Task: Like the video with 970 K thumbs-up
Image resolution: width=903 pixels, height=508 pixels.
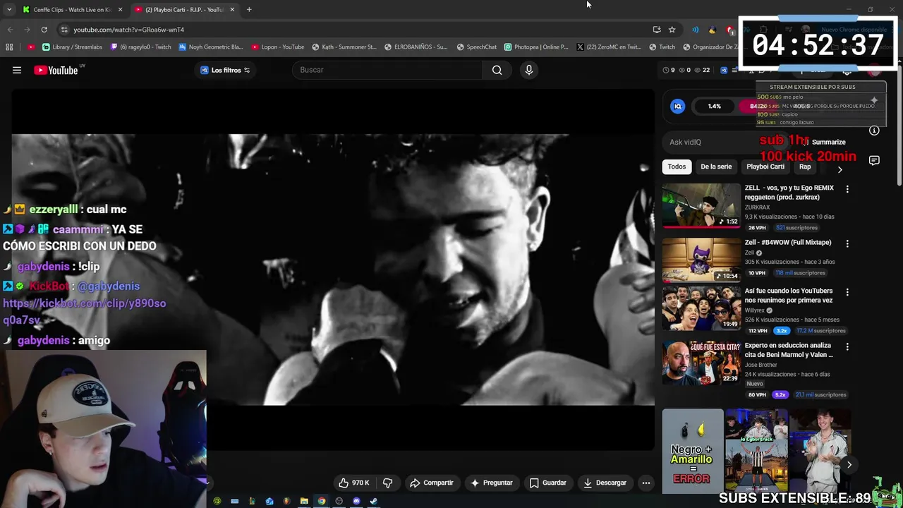Action: pos(354,483)
